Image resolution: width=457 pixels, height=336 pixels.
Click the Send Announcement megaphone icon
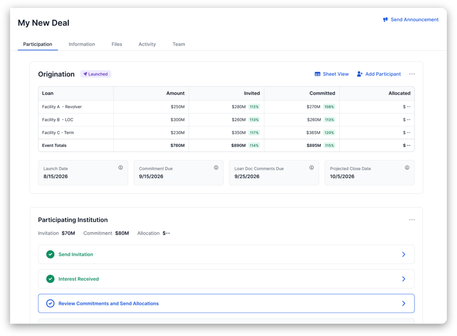tap(385, 19)
